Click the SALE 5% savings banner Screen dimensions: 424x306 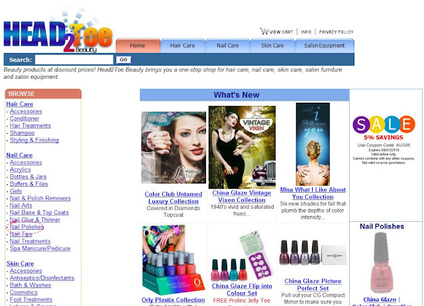tap(384, 140)
